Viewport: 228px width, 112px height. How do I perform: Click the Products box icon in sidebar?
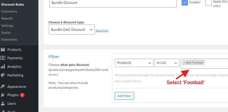pos(3,50)
